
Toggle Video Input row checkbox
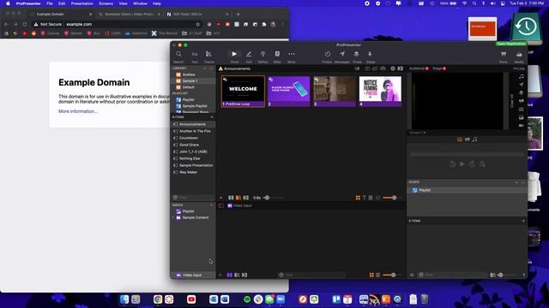pyautogui.click(x=221, y=205)
